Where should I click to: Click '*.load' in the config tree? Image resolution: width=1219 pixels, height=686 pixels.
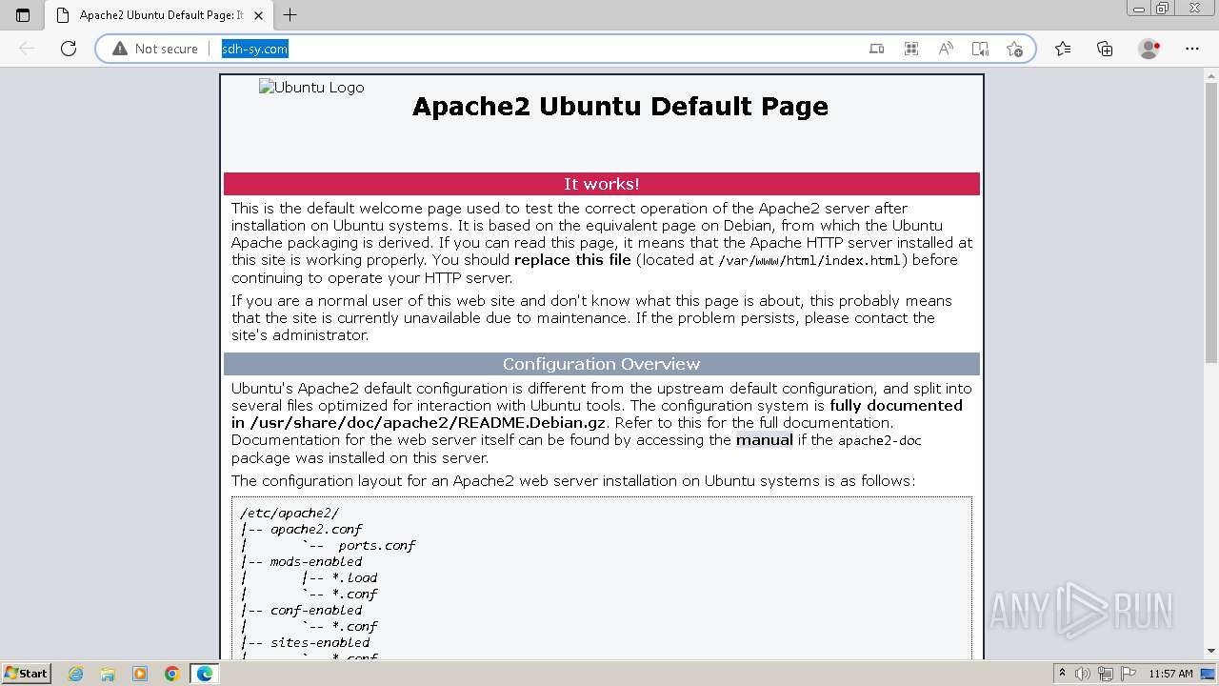354,578
